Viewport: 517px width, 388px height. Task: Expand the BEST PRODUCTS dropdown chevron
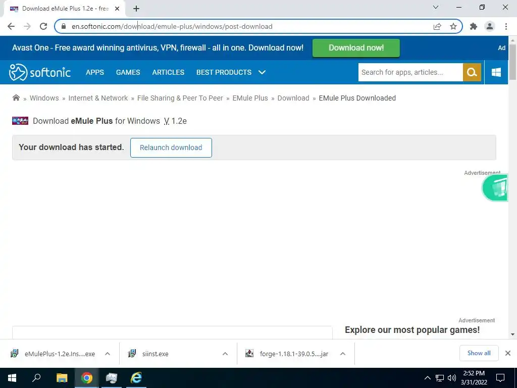click(x=262, y=72)
